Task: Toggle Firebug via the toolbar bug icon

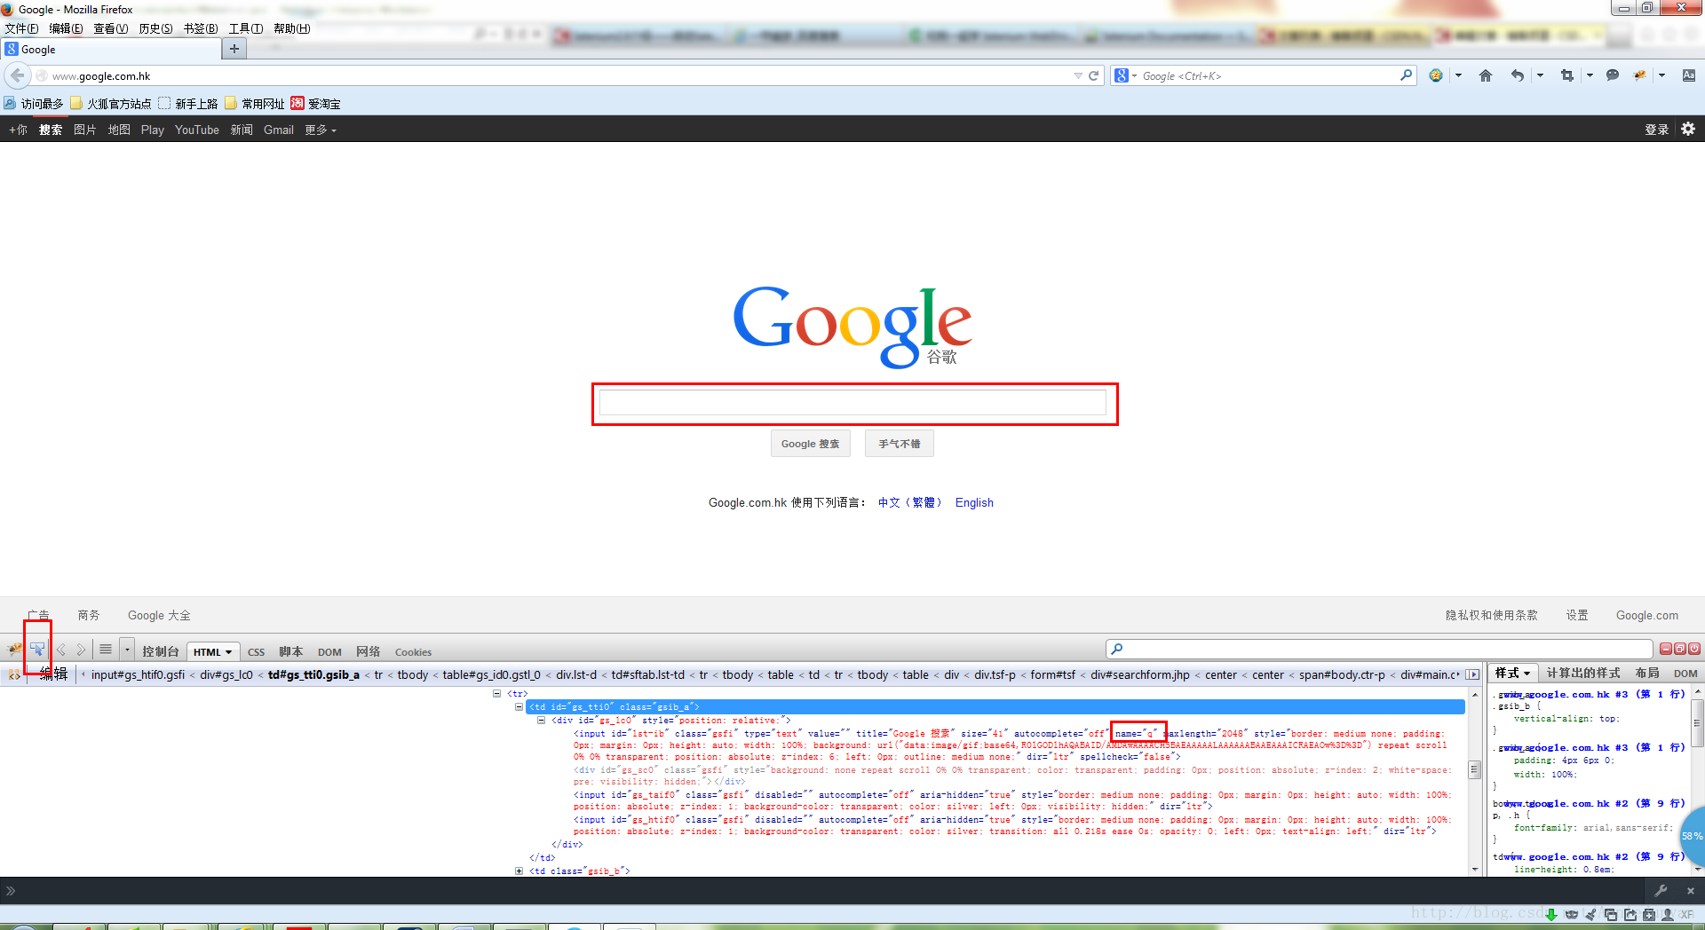Action: point(1640,76)
